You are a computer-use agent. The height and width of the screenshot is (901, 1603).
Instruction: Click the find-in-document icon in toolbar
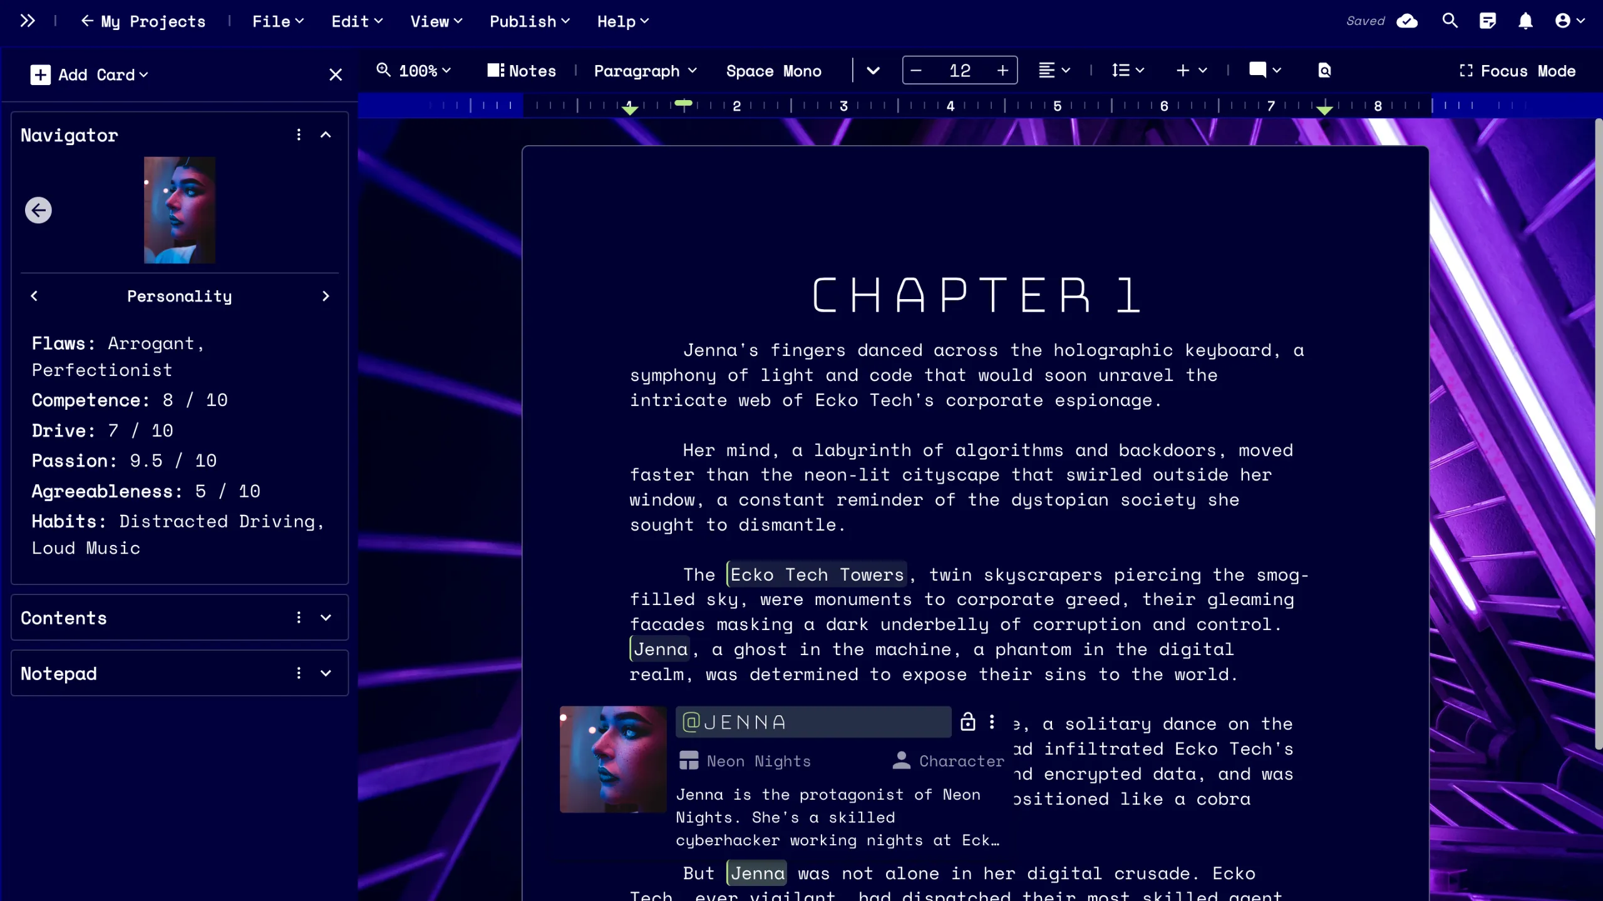pyautogui.click(x=1324, y=71)
